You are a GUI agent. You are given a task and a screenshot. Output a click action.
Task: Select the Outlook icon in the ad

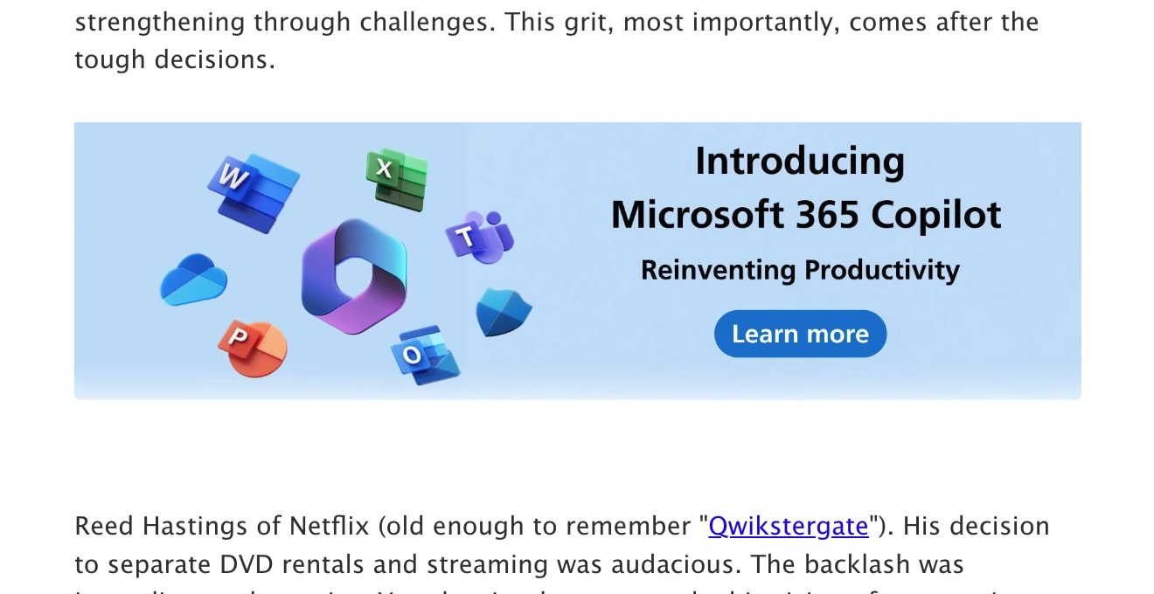pyautogui.click(x=425, y=356)
